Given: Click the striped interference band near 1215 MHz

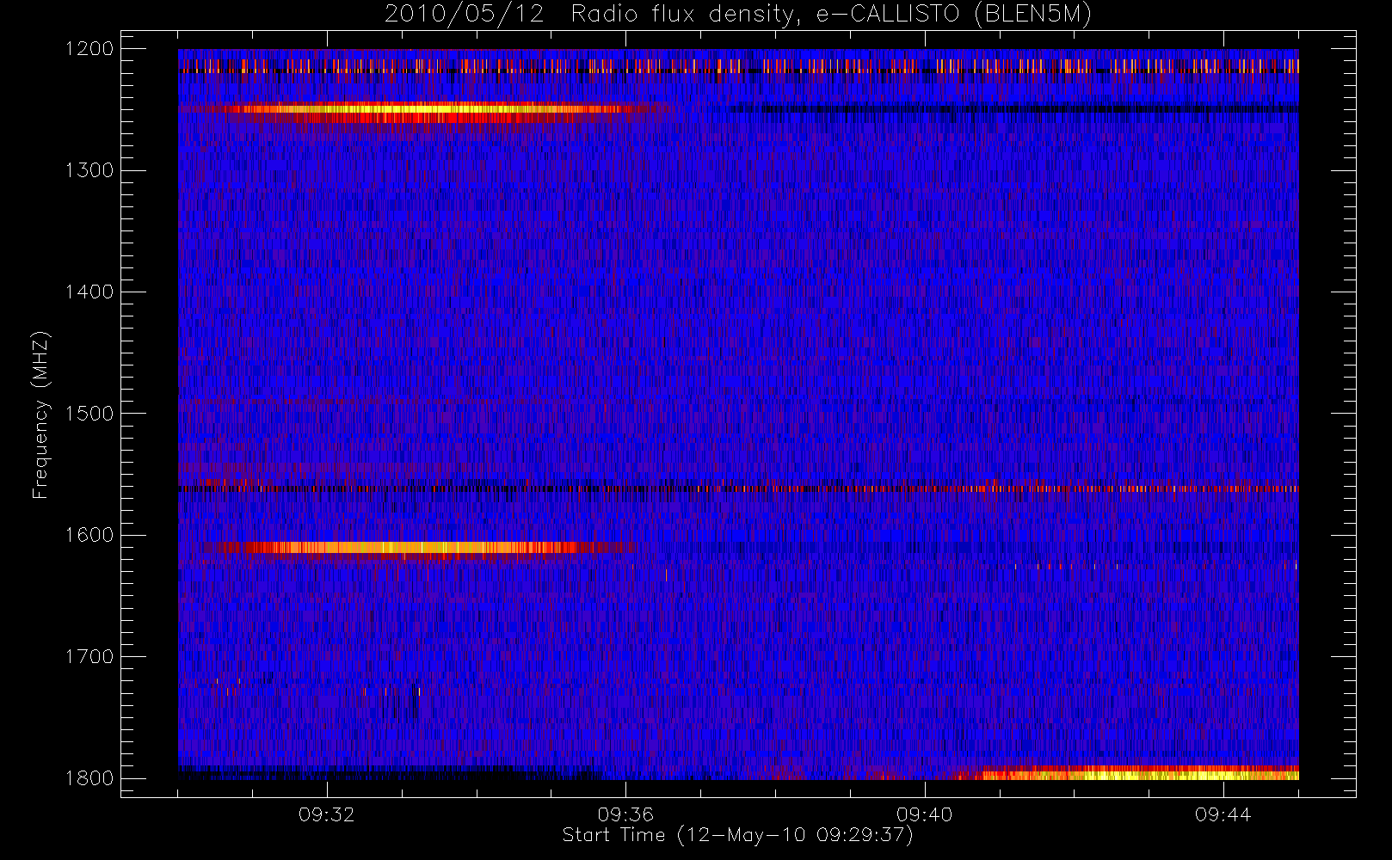Looking at the screenshot, I should click(738, 66).
